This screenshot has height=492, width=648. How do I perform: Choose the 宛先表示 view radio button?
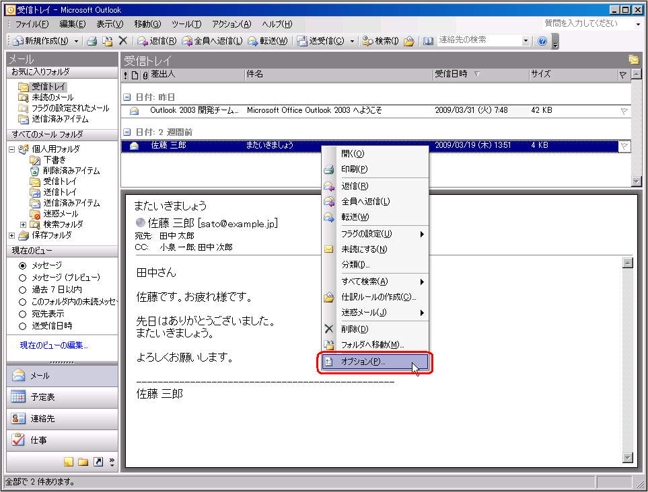pos(23,314)
